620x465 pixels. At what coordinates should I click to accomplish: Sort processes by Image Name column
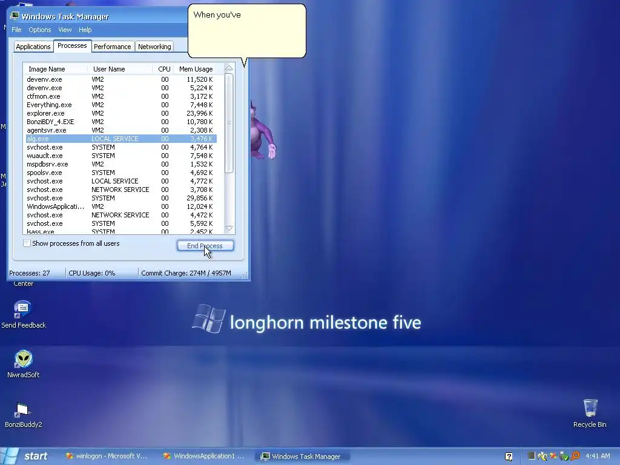coord(55,69)
